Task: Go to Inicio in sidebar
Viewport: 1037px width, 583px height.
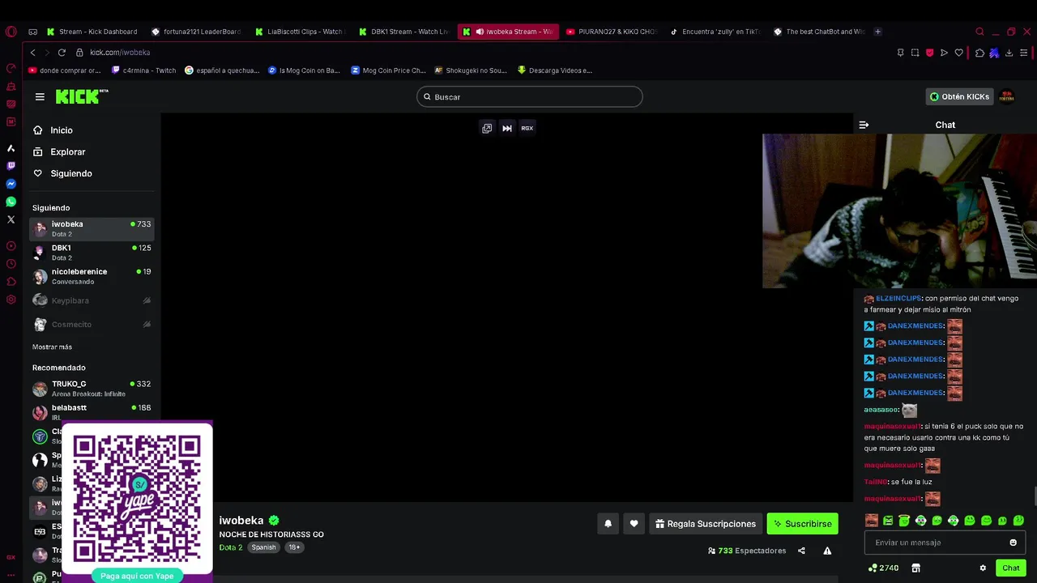Action: [x=53, y=130]
